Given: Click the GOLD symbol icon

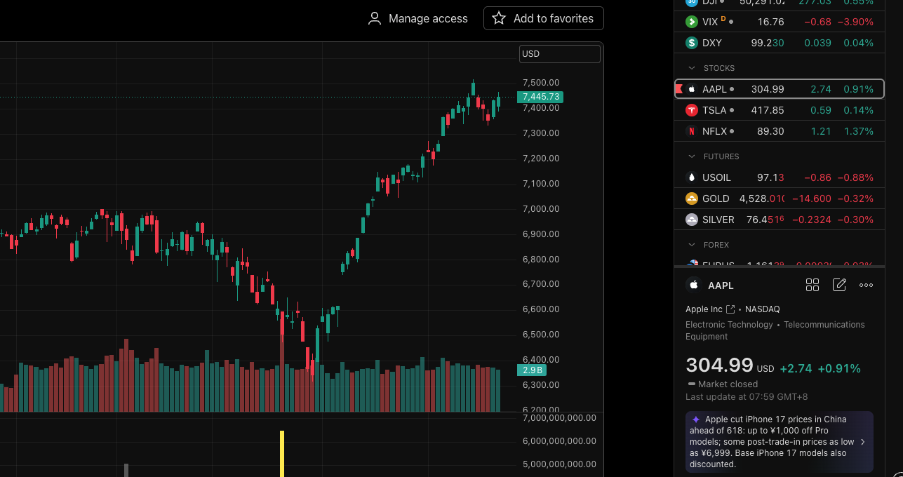Looking at the screenshot, I should pos(691,199).
